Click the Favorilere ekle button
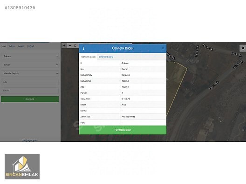This screenshot has width=246, height=184. click(123, 130)
